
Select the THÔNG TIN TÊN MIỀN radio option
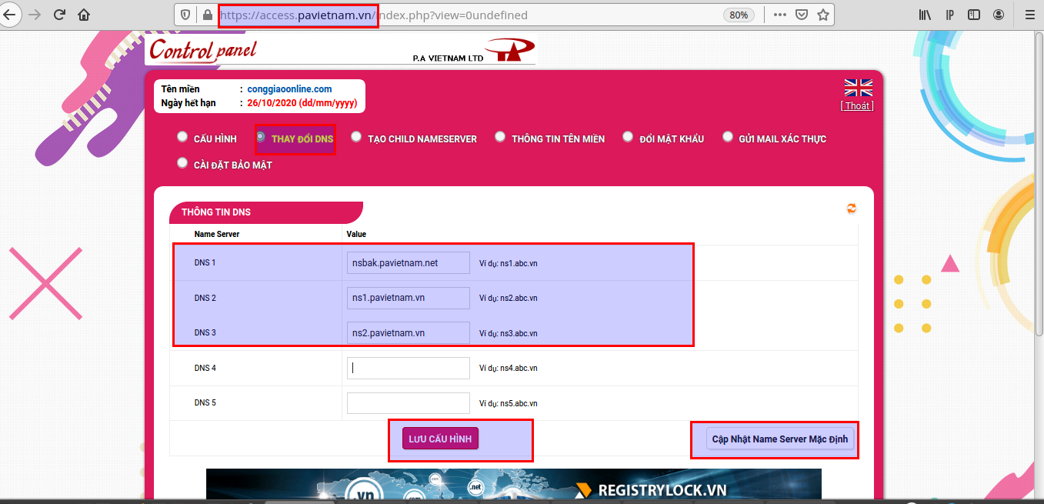click(500, 137)
